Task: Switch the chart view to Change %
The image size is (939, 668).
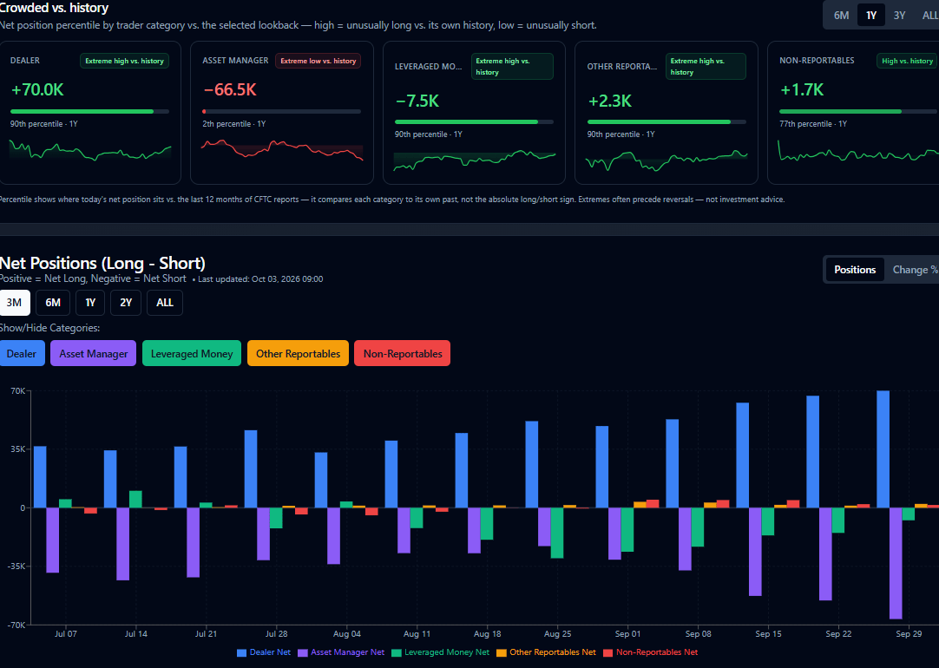Action: (915, 269)
